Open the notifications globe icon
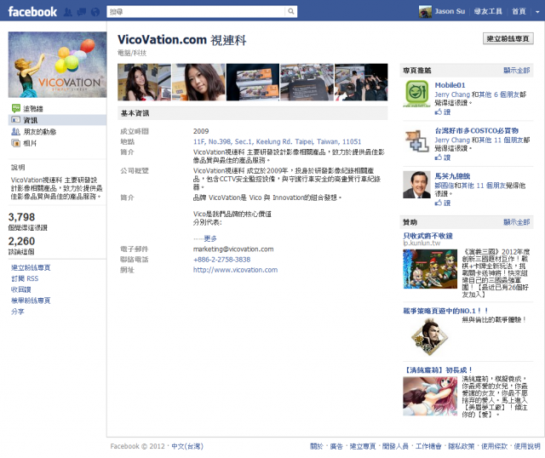The image size is (545, 458). pyautogui.click(x=95, y=12)
